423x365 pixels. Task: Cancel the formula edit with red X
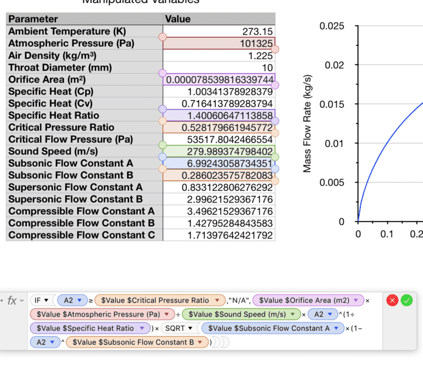click(x=393, y=300)
